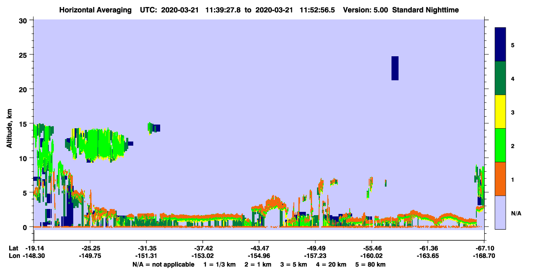Click longitude value -160.02
This screenshot has height=276, width=538.
pyautogui.click(x=372, y=256)
